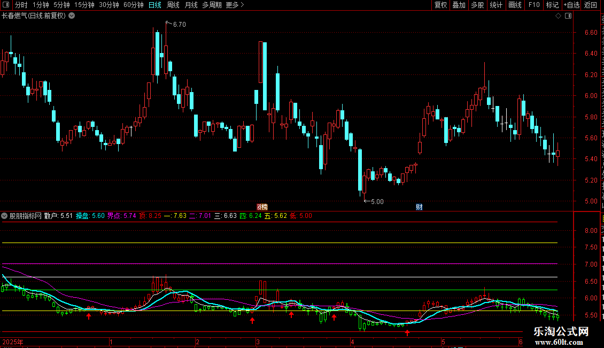Click the 散户: 5.51 indicator value
The width and height of the screenshot is (604, 348).
(x=58, y=216)
